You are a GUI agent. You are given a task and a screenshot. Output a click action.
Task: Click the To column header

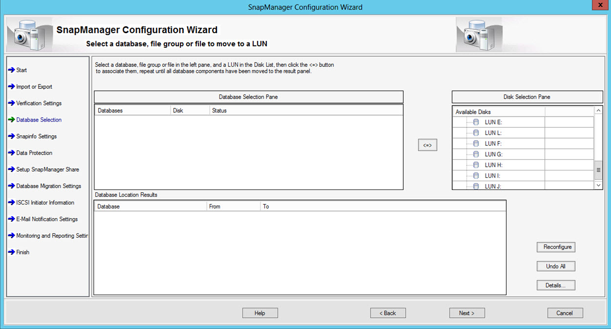click(x=383, y=206)
